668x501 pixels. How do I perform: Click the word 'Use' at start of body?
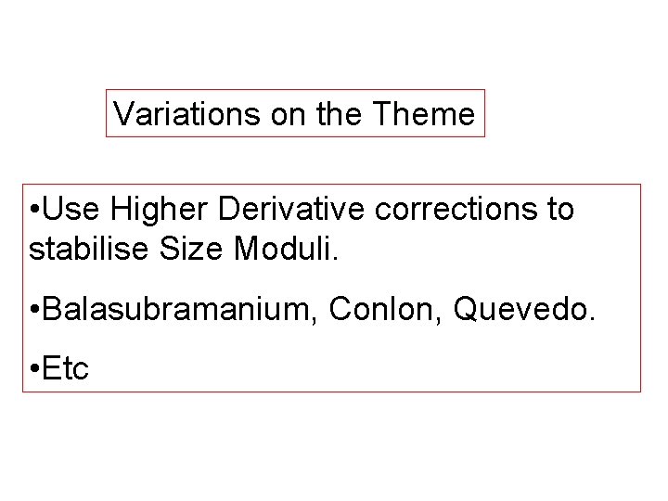(x=71, y=209)
